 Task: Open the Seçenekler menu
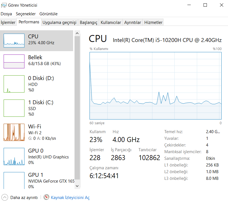26,14
